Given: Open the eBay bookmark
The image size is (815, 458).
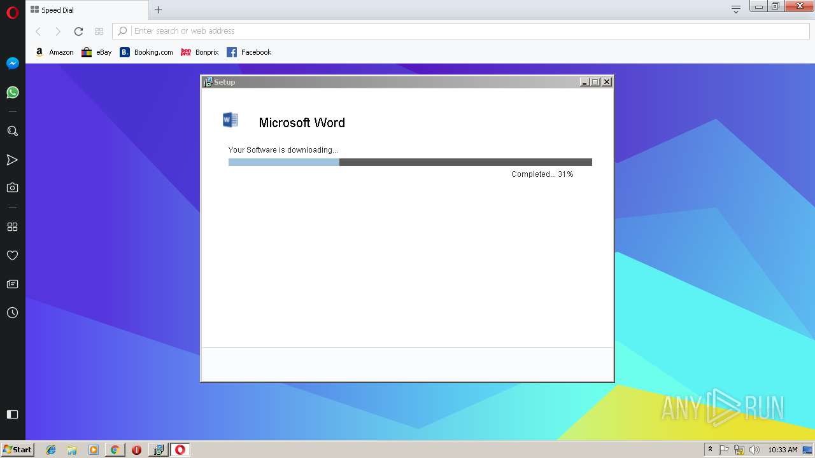Looking at the screenshot, I should click(x=96, y=52).
